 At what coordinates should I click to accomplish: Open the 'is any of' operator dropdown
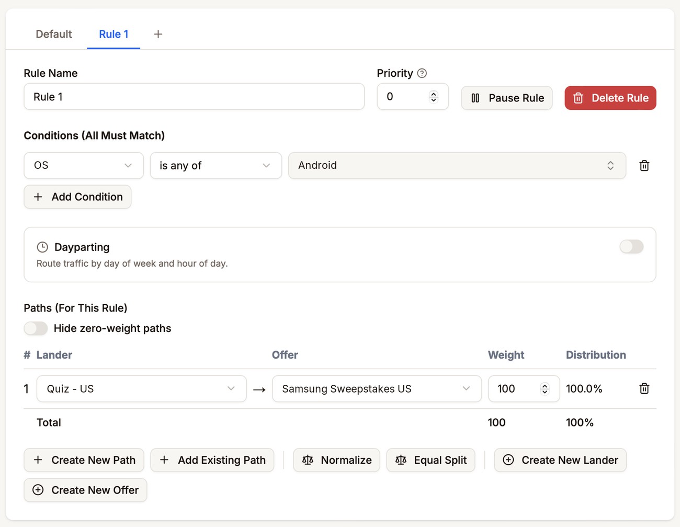point(216,166)
